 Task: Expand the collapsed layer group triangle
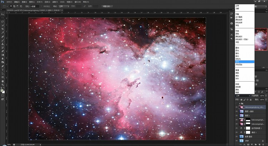coord(240,103)
